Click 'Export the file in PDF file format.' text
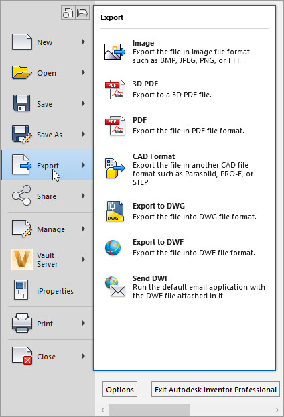Screen dimensions: 284x417 [x=188, y=131]
